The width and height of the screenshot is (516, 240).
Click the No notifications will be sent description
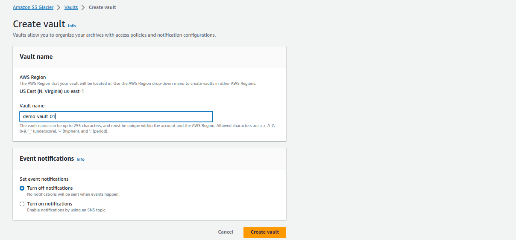point(73,194)
